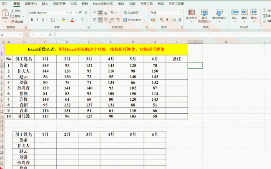Click the Paste clipboard icon

tap(5, 13)
